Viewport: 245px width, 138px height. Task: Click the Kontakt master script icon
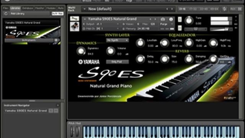[x=225, y=9]
